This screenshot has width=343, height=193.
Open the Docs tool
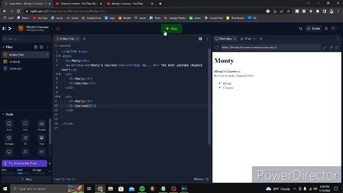9,125
